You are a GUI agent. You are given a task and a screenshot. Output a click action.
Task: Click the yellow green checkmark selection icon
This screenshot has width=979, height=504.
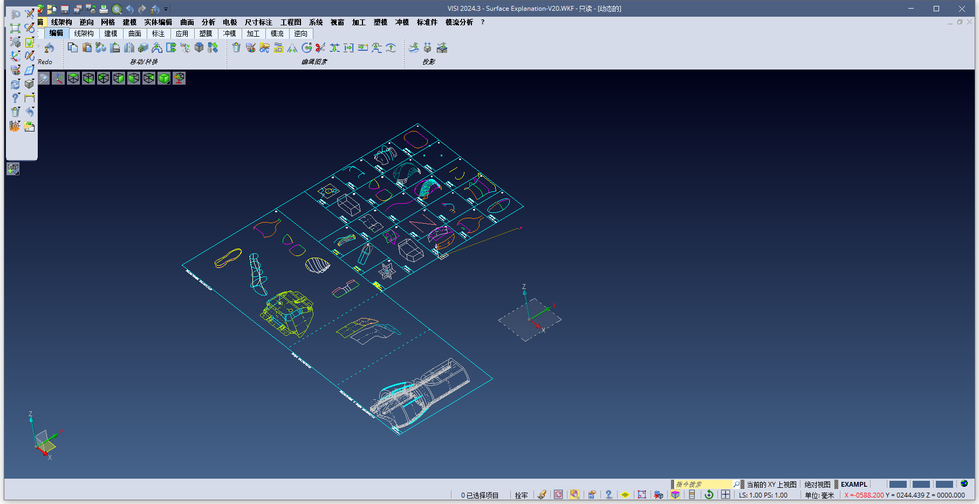pos(30,42)
